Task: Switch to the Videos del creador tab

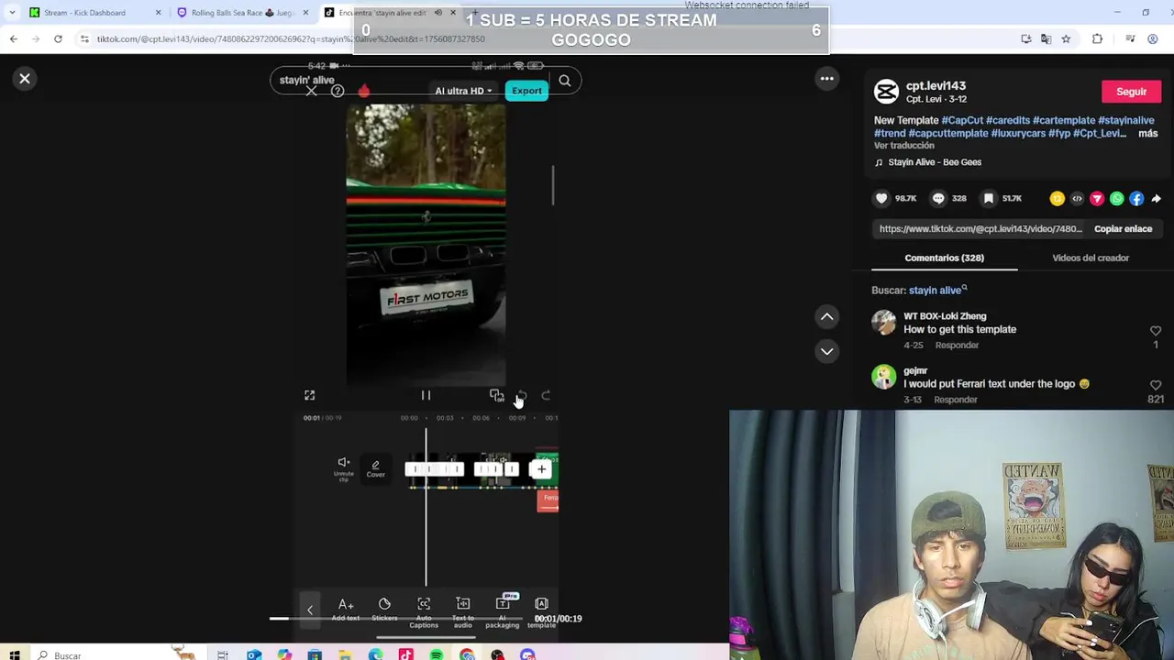Action: click(x=1091, y=258)
